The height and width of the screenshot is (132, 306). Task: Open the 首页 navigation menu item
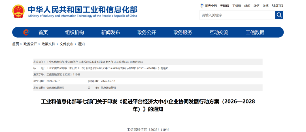pos(43,32)
